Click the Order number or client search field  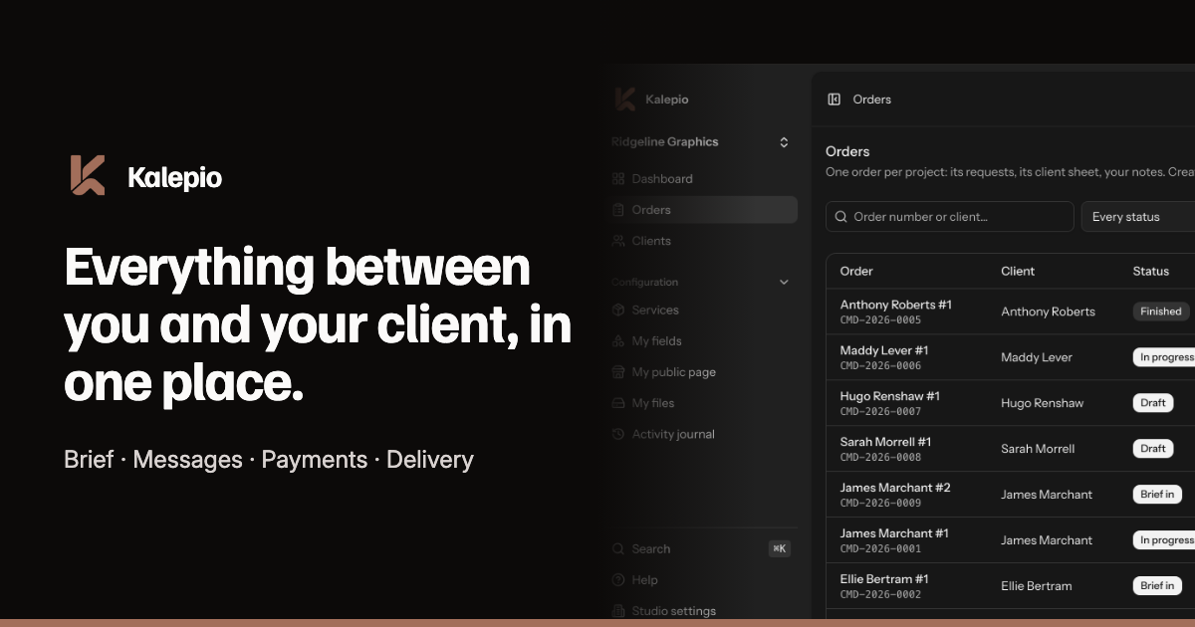(x=950, y=217)
